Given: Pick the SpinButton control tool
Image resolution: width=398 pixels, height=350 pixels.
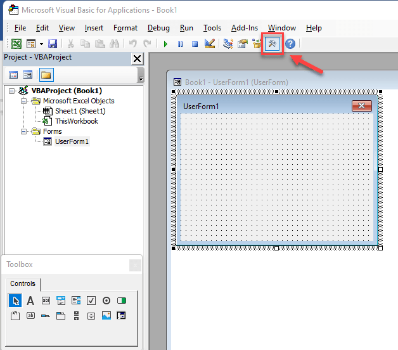Looking at the screenshot, I should click(x=91, y=316).
